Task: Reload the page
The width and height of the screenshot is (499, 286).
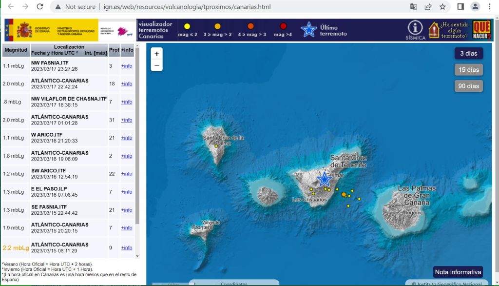Action: tap(40, 7)
